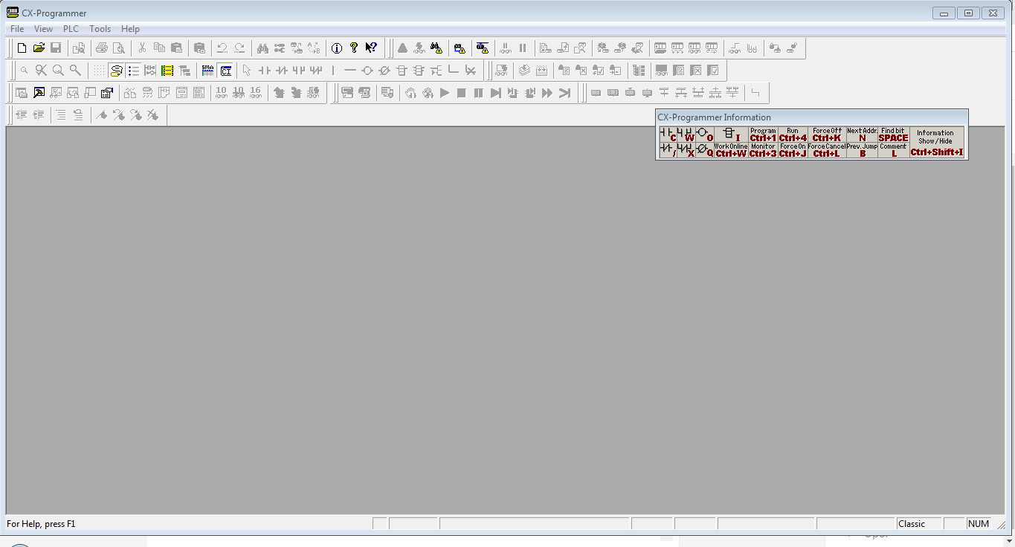Click 'For Help, press F1' status text

coord(41,524)
